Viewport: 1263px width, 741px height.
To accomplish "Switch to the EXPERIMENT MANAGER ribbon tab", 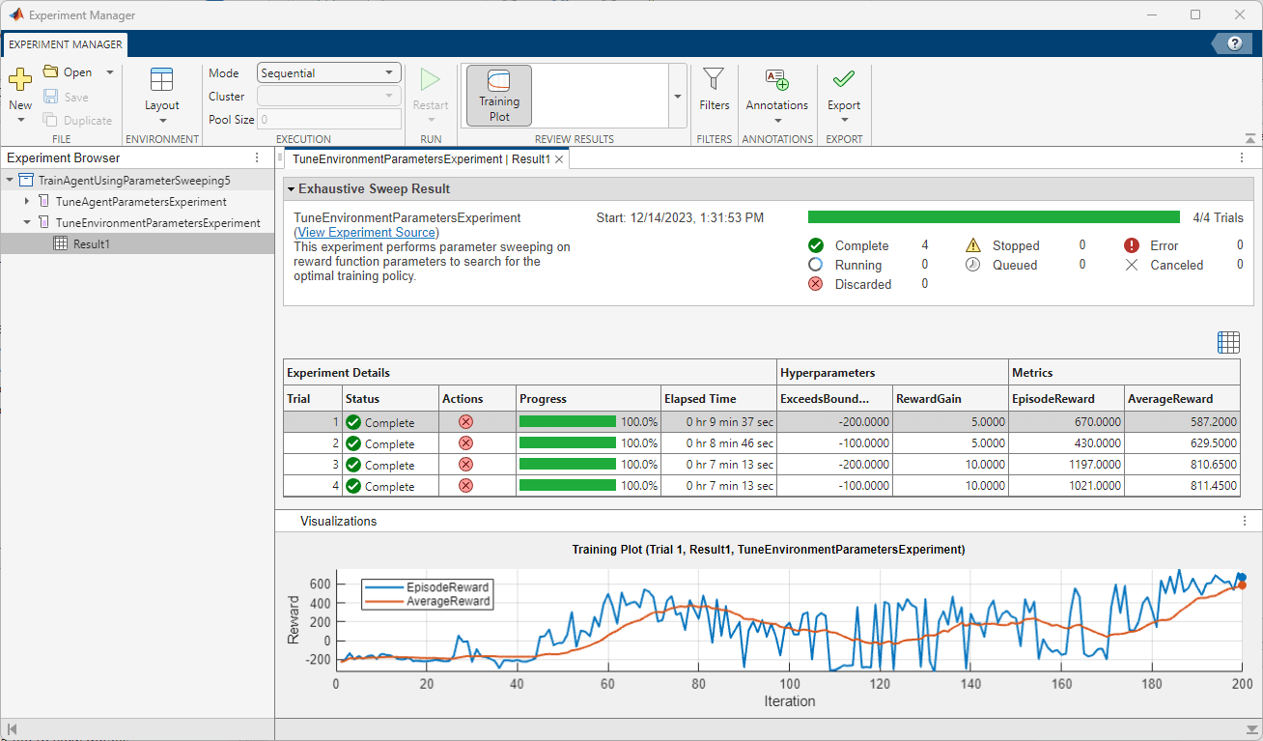I will (x=65, y=44).
